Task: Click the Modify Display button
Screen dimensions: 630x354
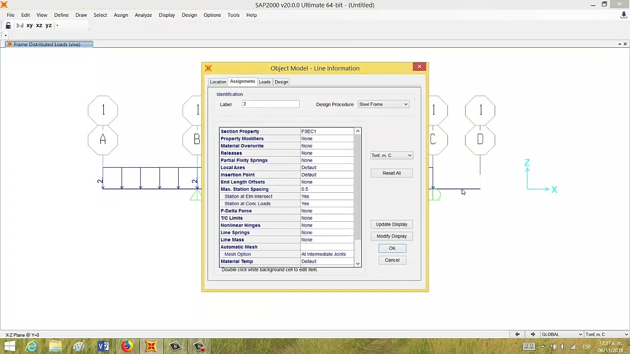Action: (x=392, y=236)
